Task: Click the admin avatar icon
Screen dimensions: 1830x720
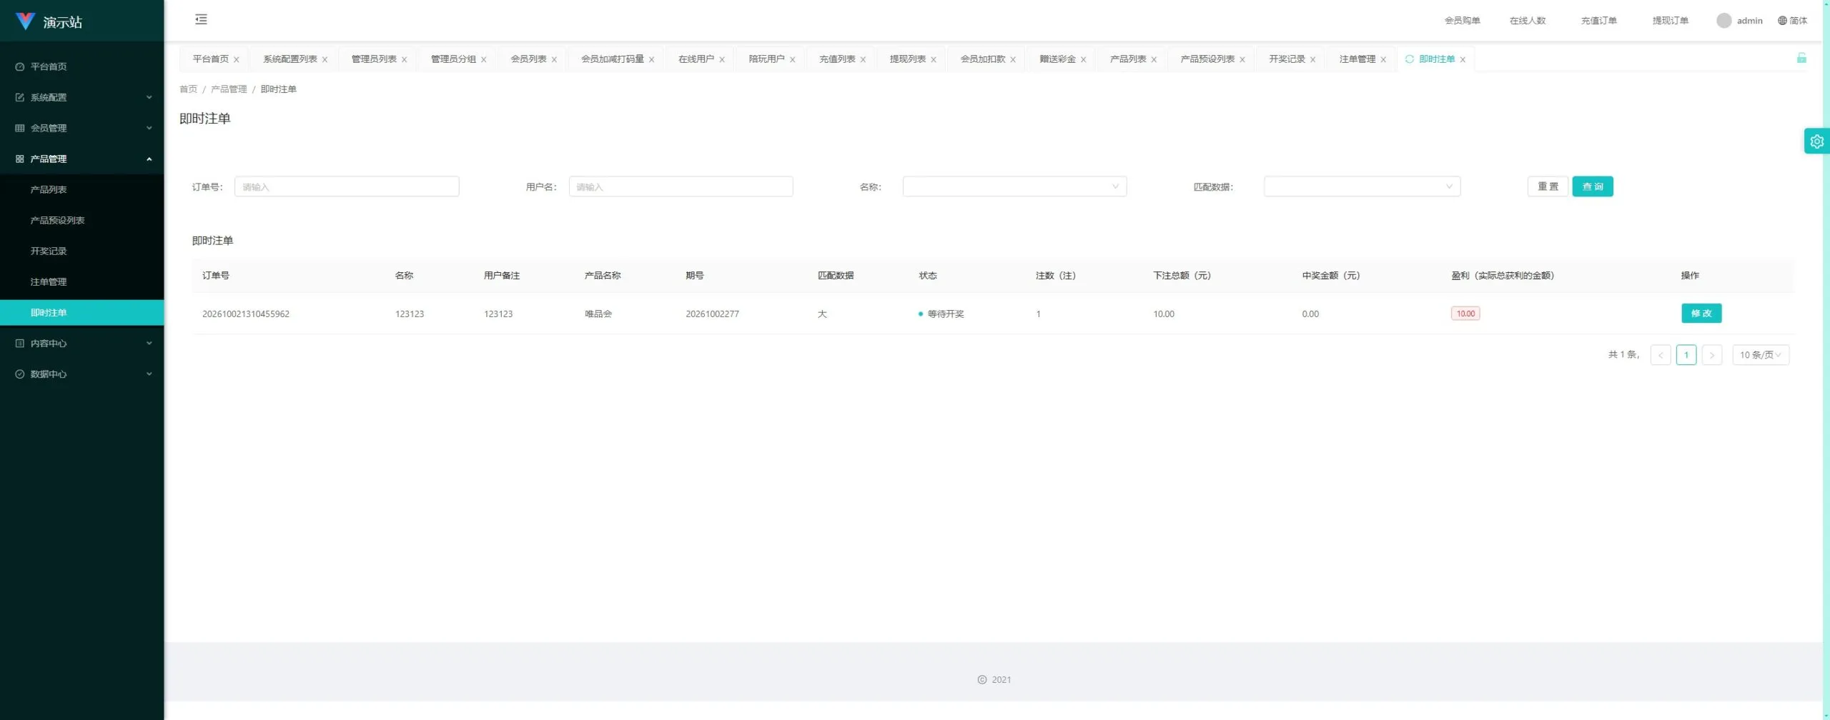Action: (x=1723, y=21)
